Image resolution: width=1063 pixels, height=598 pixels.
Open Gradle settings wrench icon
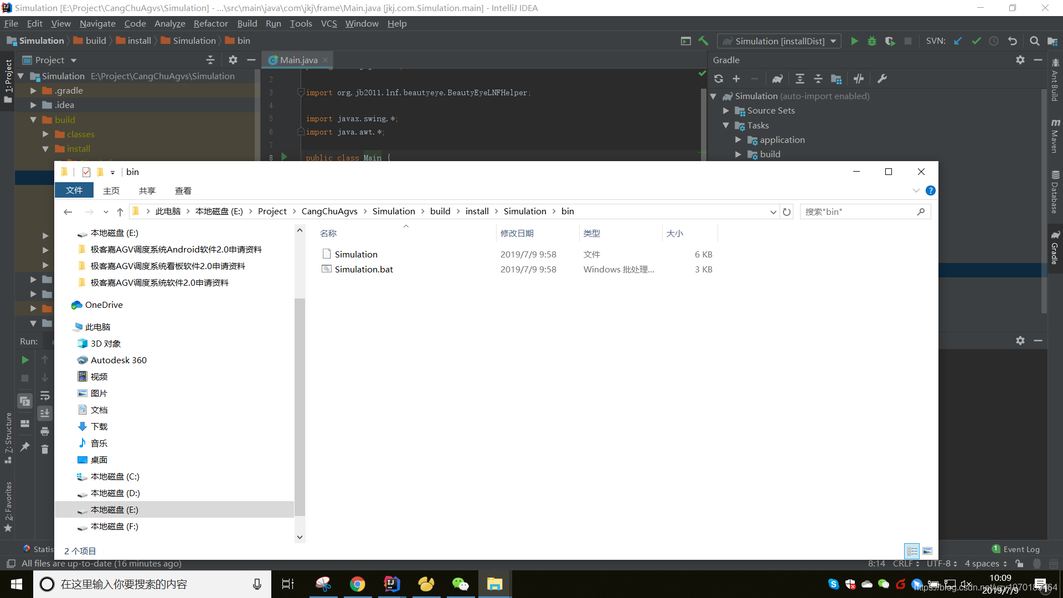[882, 79]
